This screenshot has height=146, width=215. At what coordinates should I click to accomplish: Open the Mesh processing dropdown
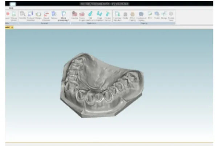[x=63, y=16]
